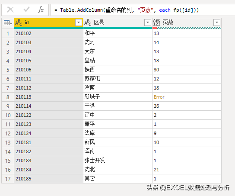The height and width of the screenshot is (196, 235).
Task: Select row number 17
Action: [8, 179]
